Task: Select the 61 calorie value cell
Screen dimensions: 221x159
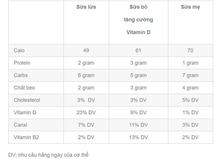Action: point(138,50)
